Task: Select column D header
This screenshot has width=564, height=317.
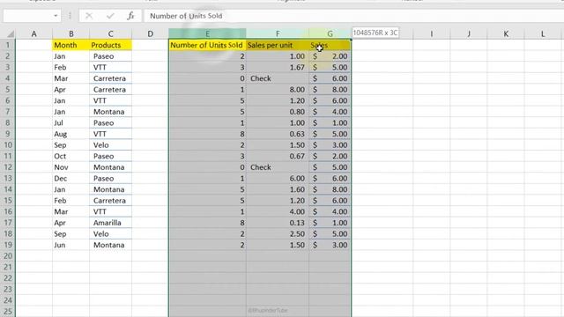Action: (x=150, y=33)
